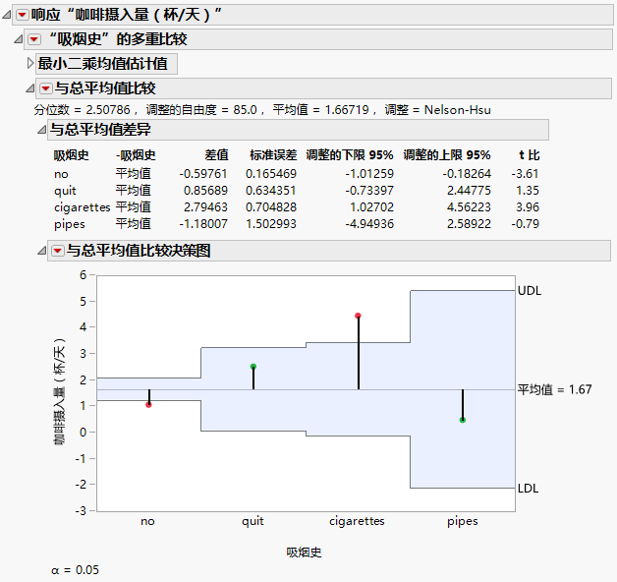Click the α = 0.05 note
The height and width of the screenshot is (582, 617).
click(75, 570)
